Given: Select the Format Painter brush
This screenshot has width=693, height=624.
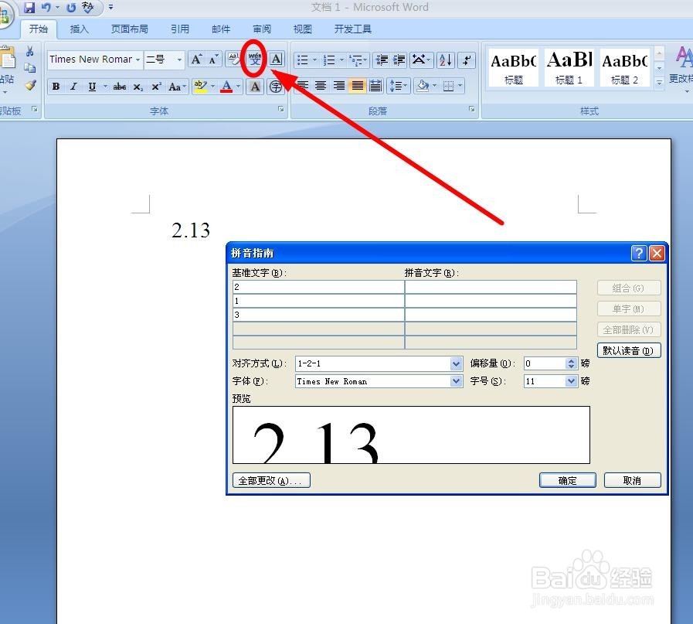Looking at the screenshot, I should (29, 85).
